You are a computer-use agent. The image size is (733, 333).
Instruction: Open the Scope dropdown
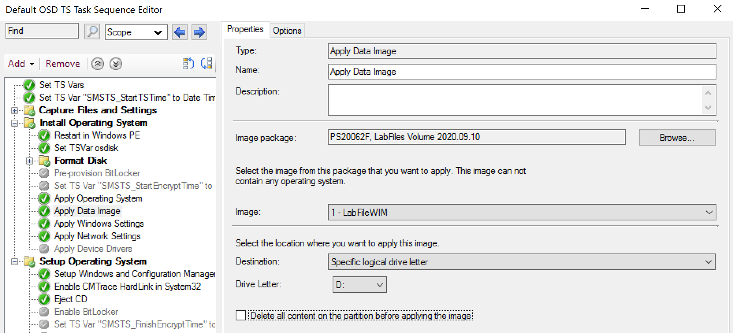(136, 32)
